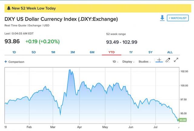Image resolution: width=194 pixels, height=131 pixels.
Task: Activate the pencil drawing tool
Action: (168, 60)
